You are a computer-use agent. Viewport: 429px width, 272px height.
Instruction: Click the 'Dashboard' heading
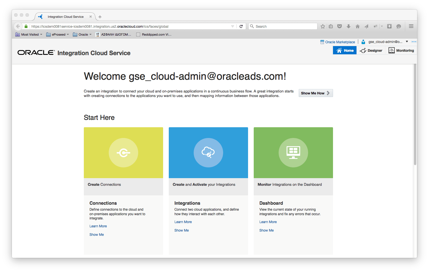point(271,203)
